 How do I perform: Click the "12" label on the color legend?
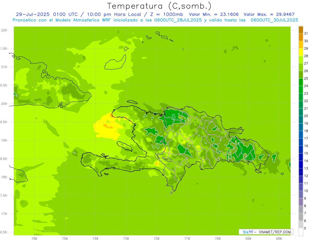point(306,176)
